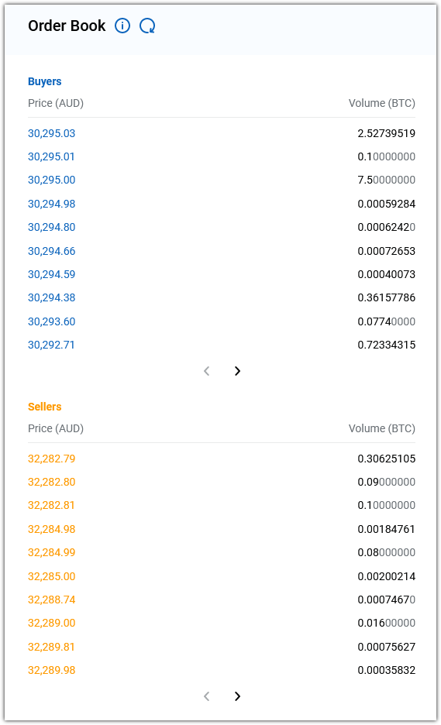Image resolution: width=441 pixels, height=725 pixels.
Task: Refresh the Order Book with reload icon
Action: [147, 26]
